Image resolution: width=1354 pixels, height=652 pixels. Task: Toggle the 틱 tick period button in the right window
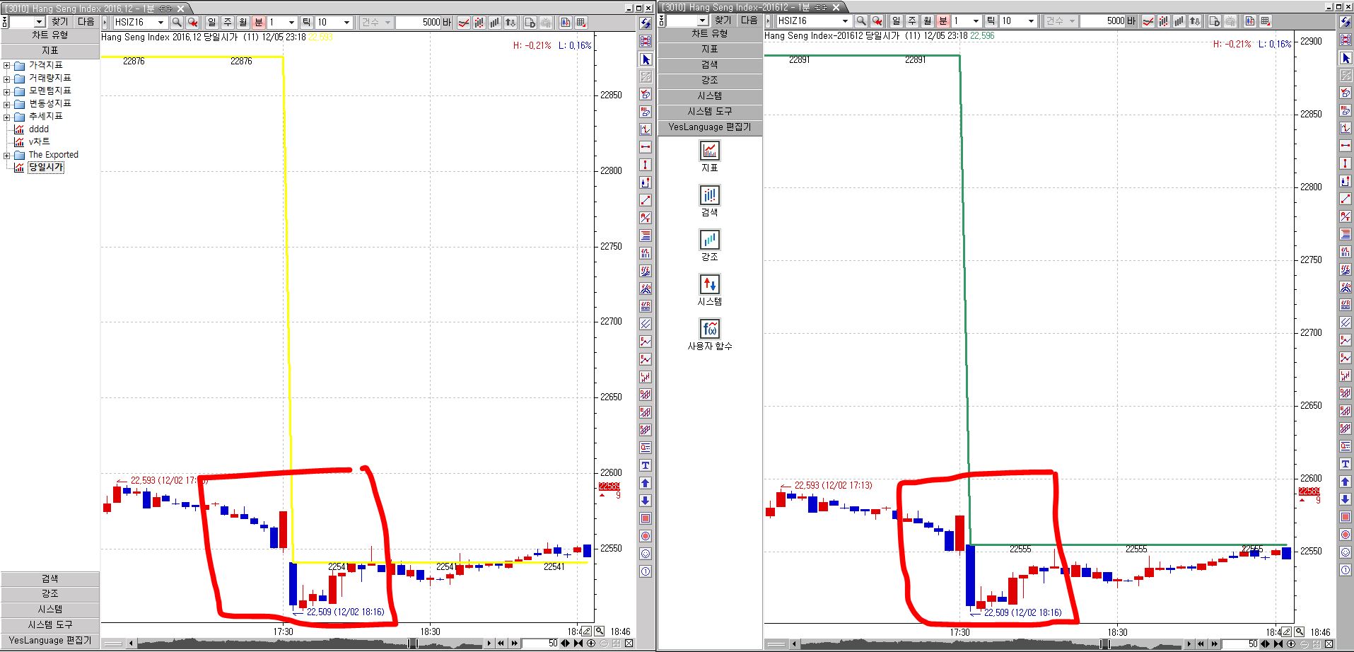991,21
